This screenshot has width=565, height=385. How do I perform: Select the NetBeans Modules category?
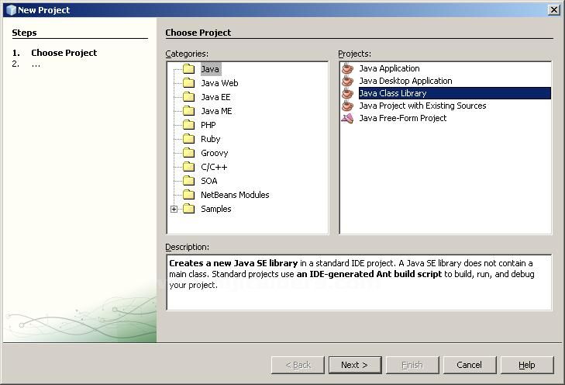(x=235, y=195)
